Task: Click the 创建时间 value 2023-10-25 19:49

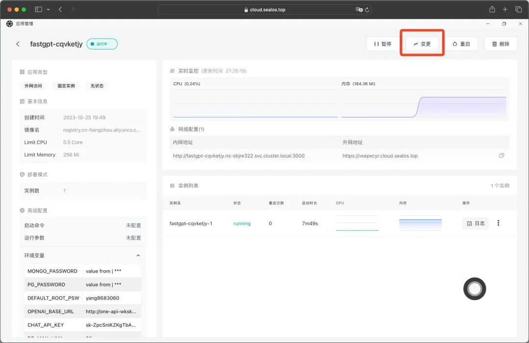Action: [84, 117]
